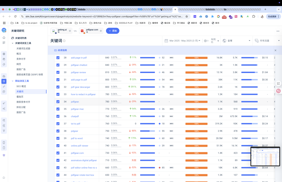Click info icon next to 关键词 heading
This screenshot has width=282, height=182.
(64, 41)
